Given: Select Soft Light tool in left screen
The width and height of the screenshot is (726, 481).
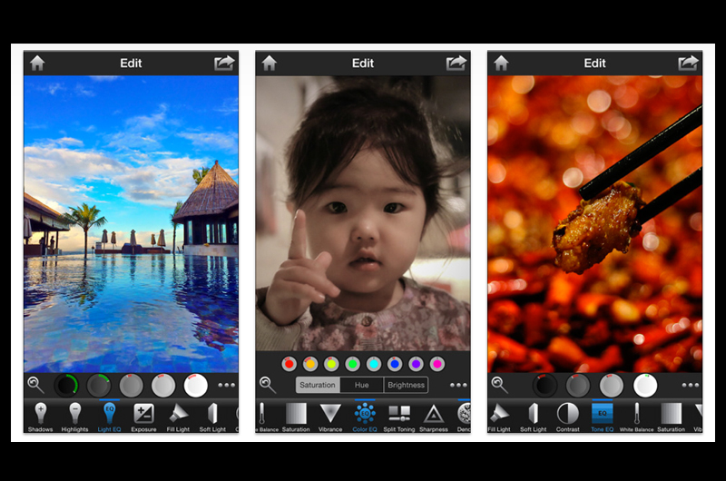Looking at the screenshot, I should pyautogui.click(x=212, y=417).
